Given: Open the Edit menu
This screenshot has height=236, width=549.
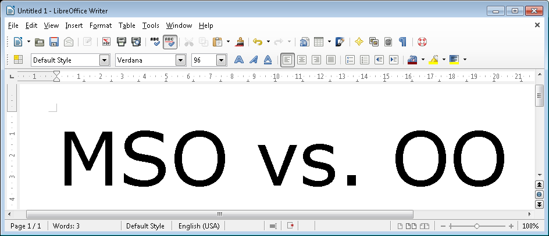Looking at the screenshot, I should [31, 26].
